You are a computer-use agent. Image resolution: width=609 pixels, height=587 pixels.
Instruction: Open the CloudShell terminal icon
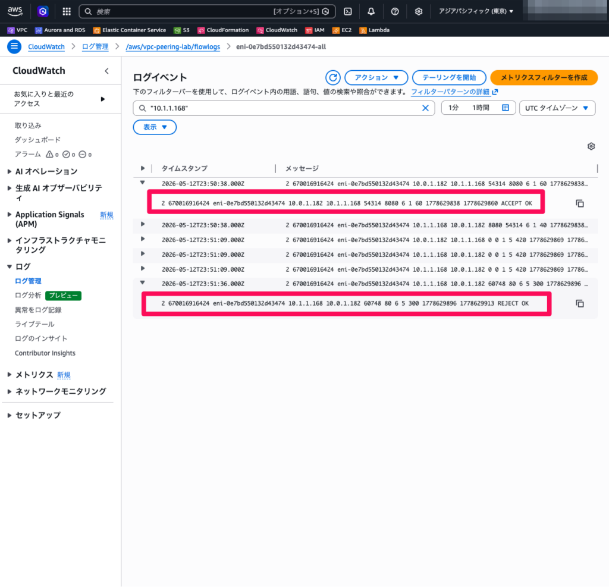(348, 12)
